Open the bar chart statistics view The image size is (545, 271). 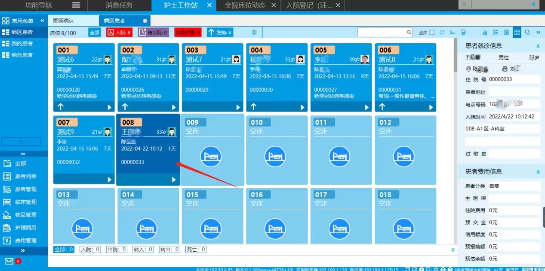[485, 32]
